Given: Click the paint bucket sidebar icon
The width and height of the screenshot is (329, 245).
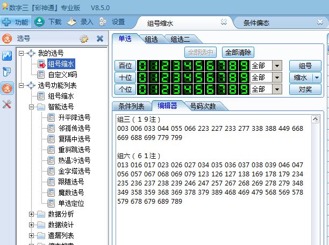Looking at the screenshot, I should pos(7,72).
